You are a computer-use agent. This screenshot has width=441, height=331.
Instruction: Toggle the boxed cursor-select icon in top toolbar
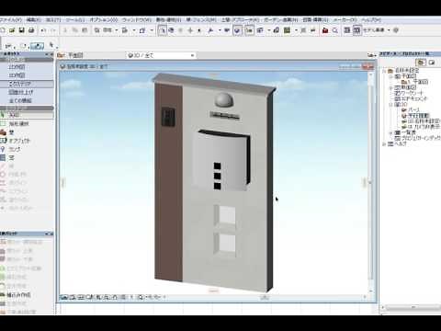(x=163, y=30)
